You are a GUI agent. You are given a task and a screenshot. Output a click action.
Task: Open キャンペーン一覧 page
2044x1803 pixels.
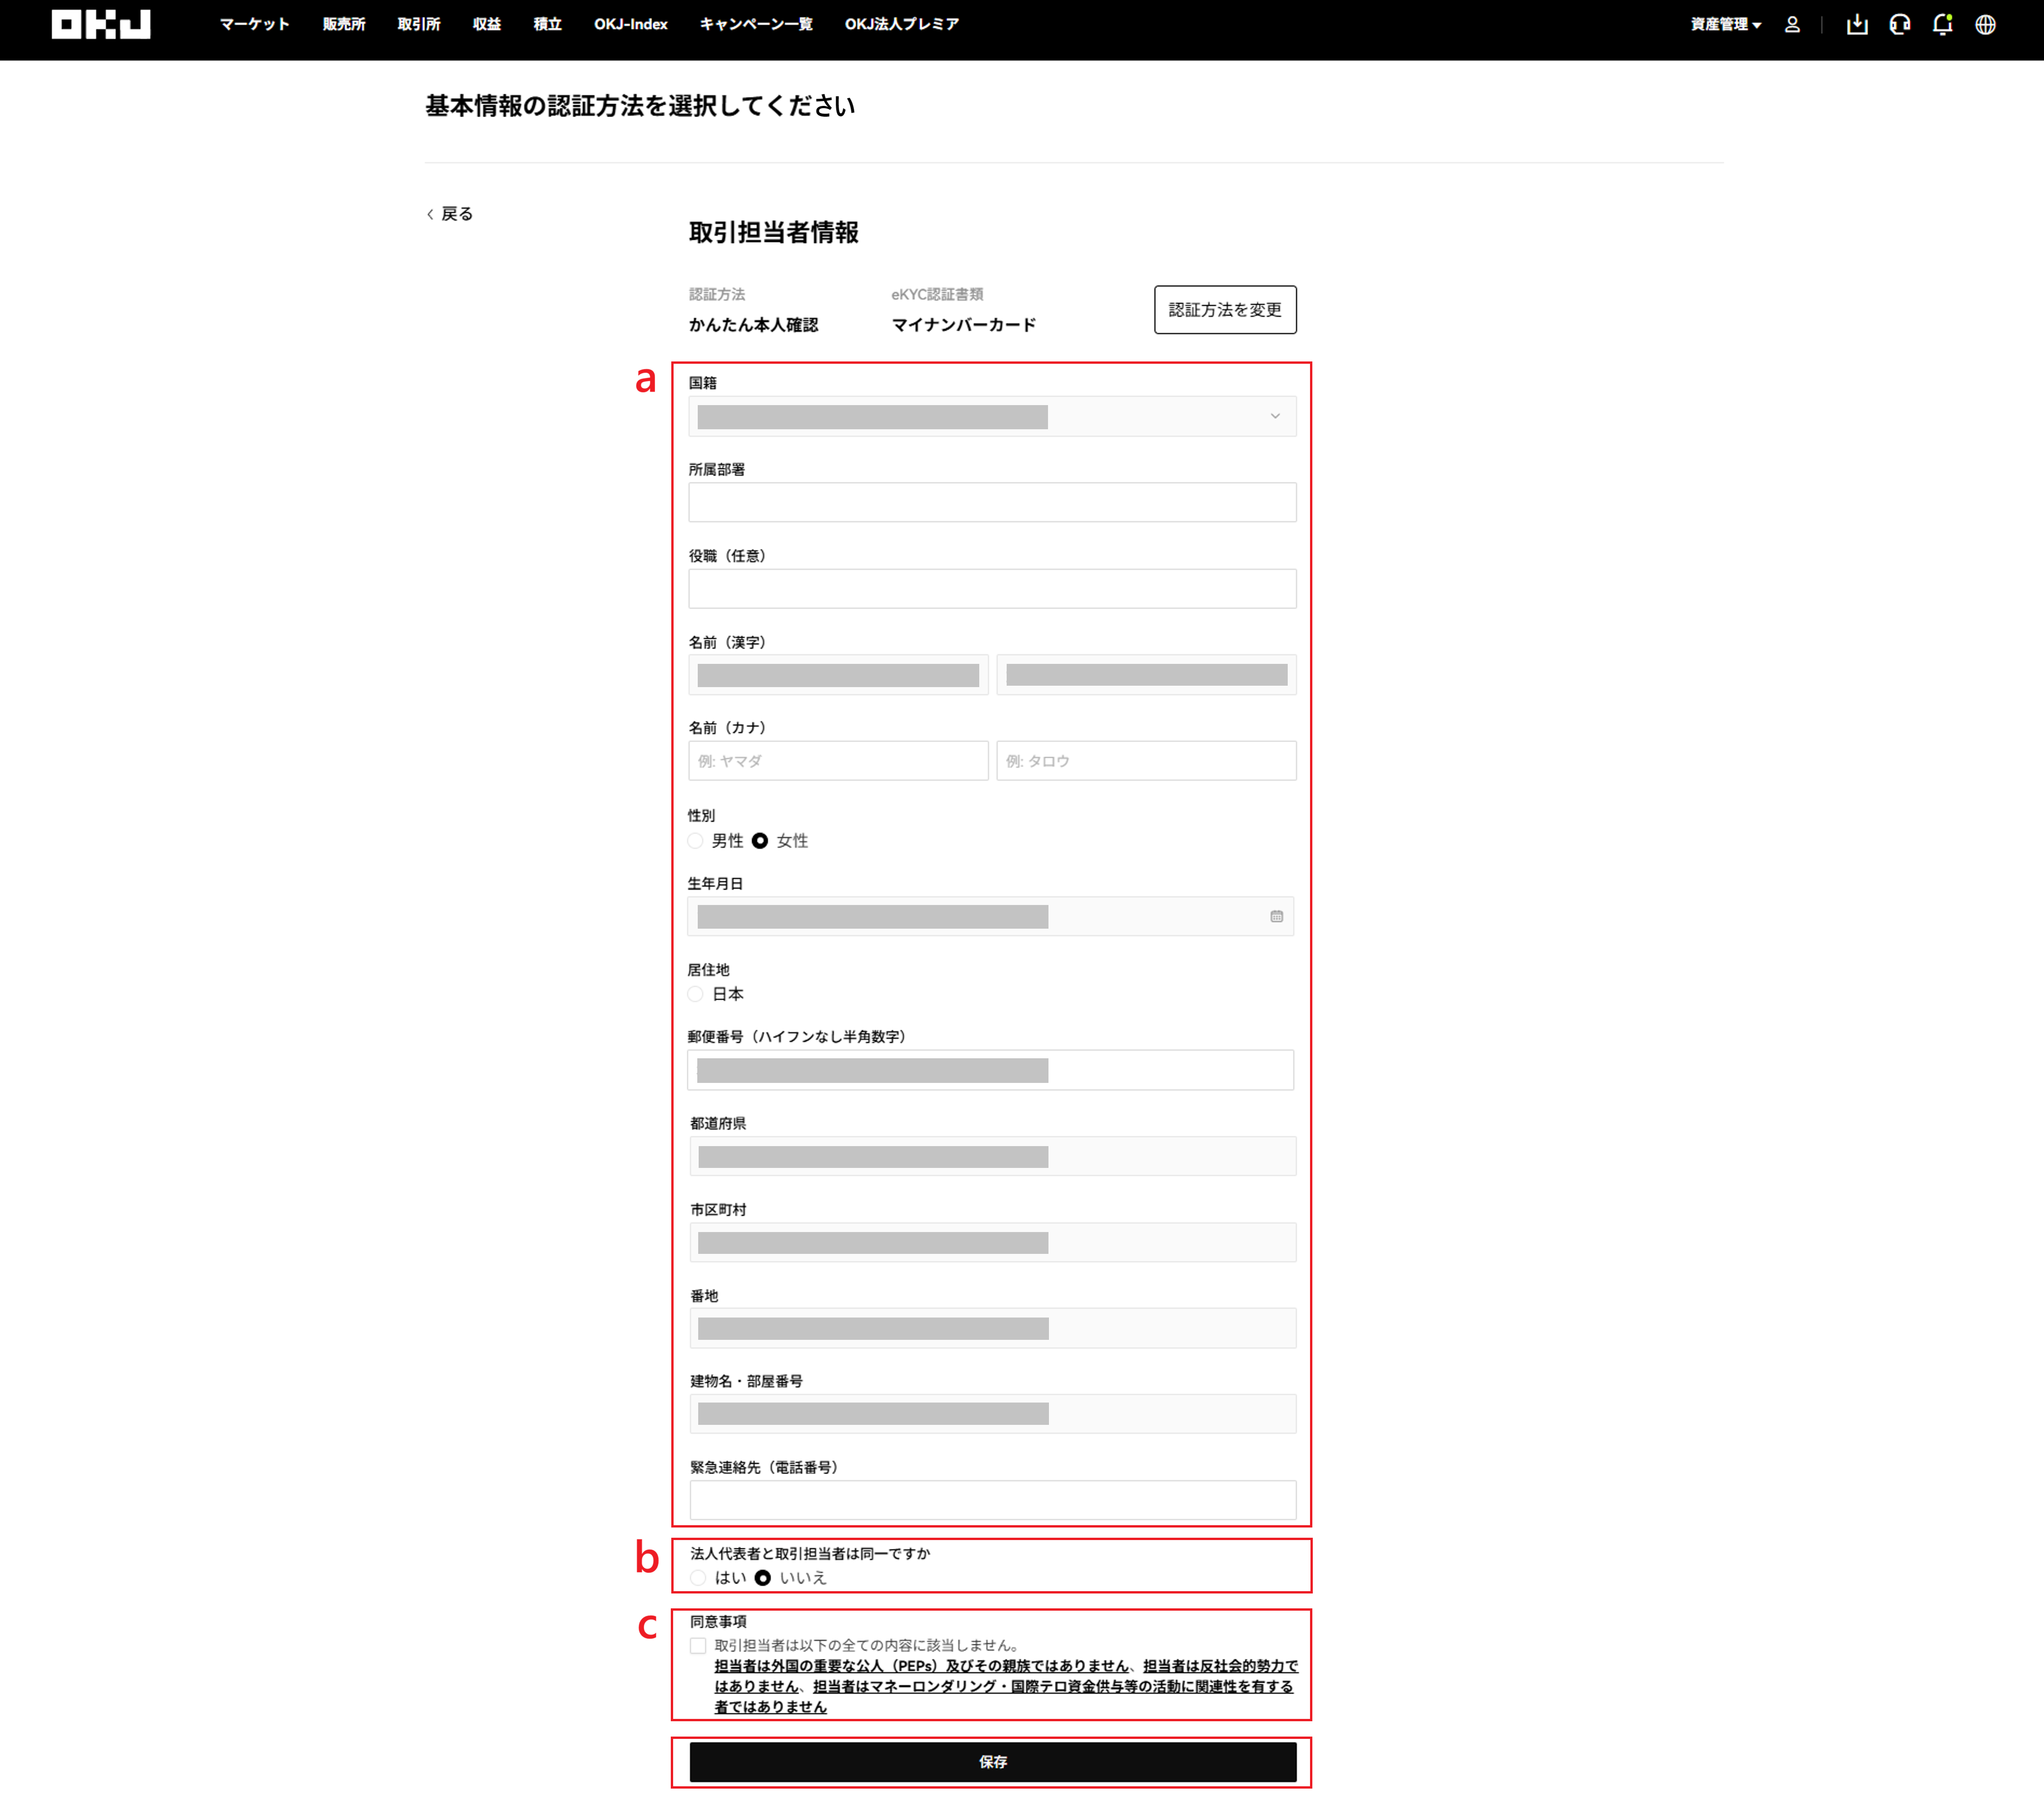coord(756,24)
